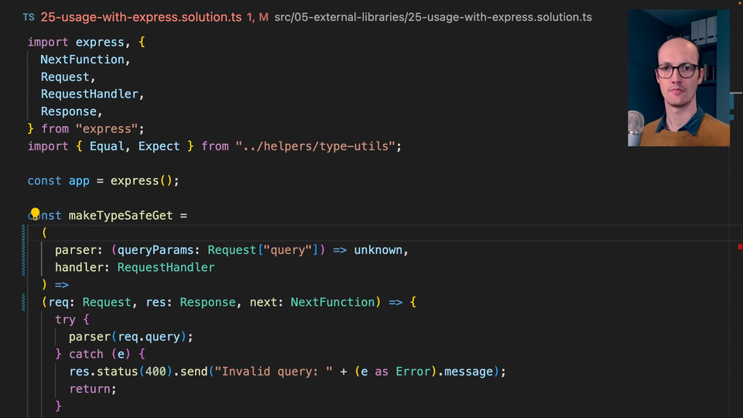The image size is (743, 418).
Task: Click the "Invalid query: " string literal
Action: [x=276, y=372]
